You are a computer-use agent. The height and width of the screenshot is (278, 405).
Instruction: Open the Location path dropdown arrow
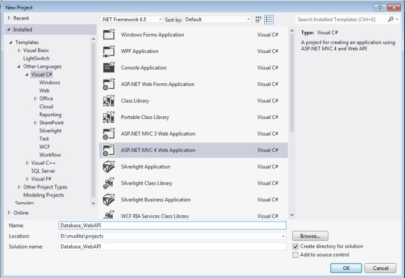pos(283,236)
